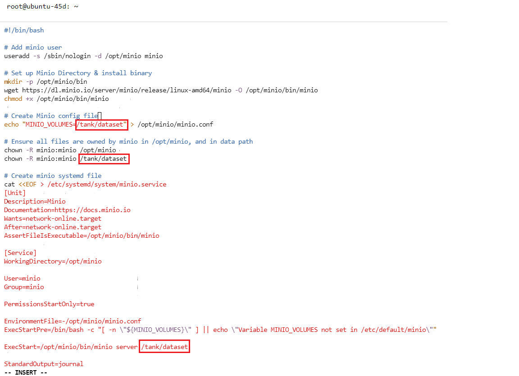Click the 'ExecStartPre=/bin/bash -c' text
Screen dimensions: 519x376
pyautogui.click(x=49, y=330)
